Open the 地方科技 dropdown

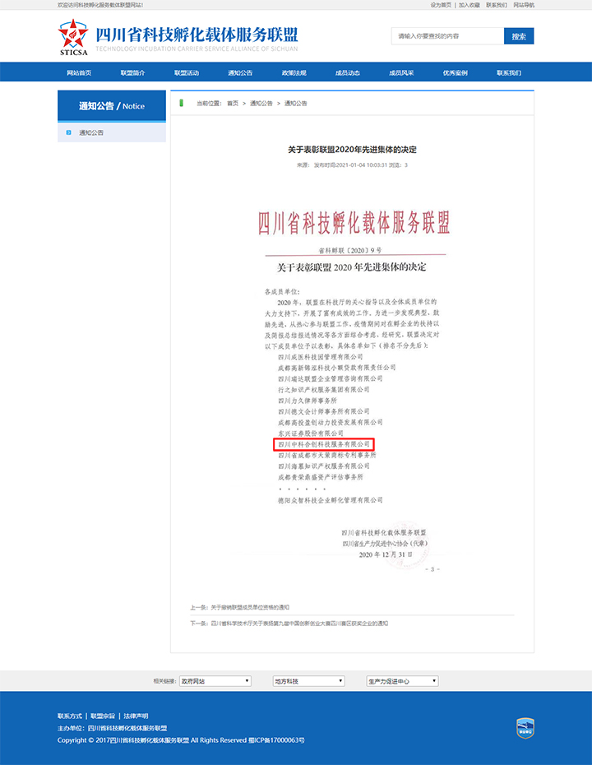[x=308, y=681]
